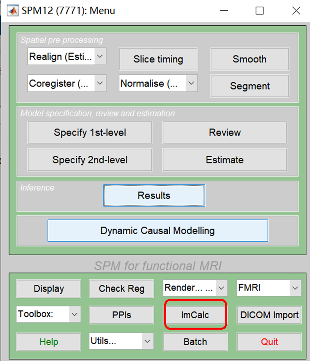Click the Display button
Image resolution: width=310 pixels, height=361 pixels.
point(49,289)
